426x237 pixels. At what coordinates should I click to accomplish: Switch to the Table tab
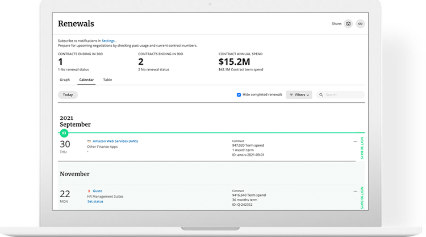coord(107,80)
